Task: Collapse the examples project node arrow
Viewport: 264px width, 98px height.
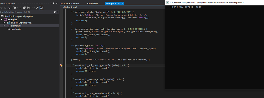Action: (1, 20)
